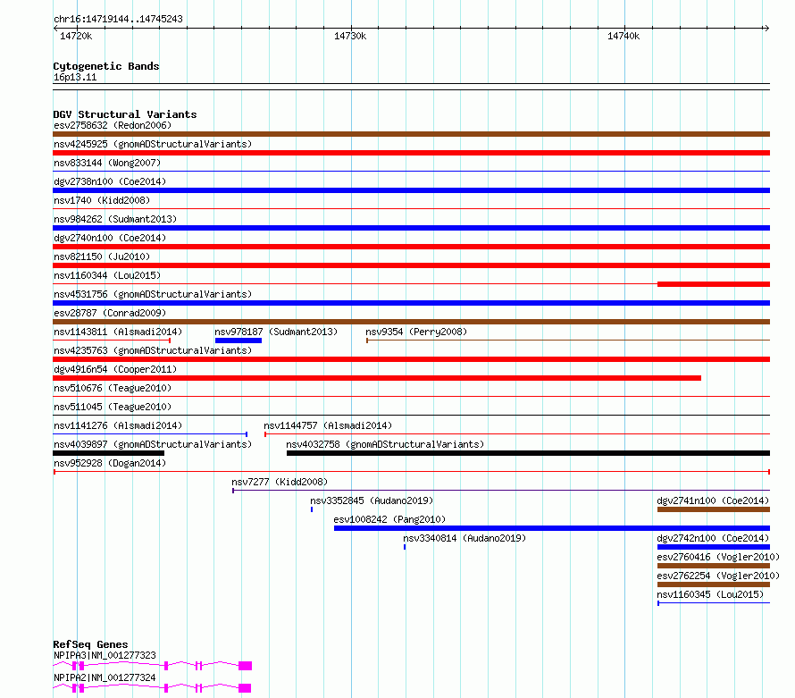Select esv1008242 (Pang2010) variant label
The width and height of the screenshot is (795, 698).
(389, 519)
